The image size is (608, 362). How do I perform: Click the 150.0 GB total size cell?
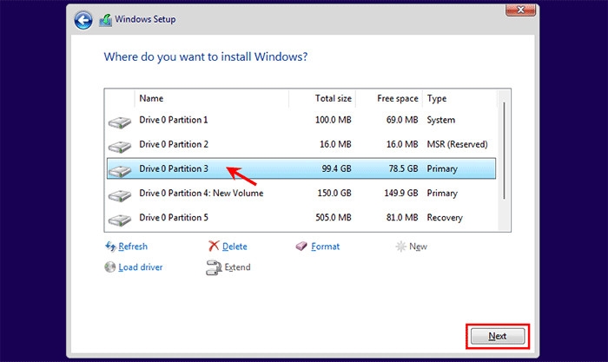coord(334,194)
